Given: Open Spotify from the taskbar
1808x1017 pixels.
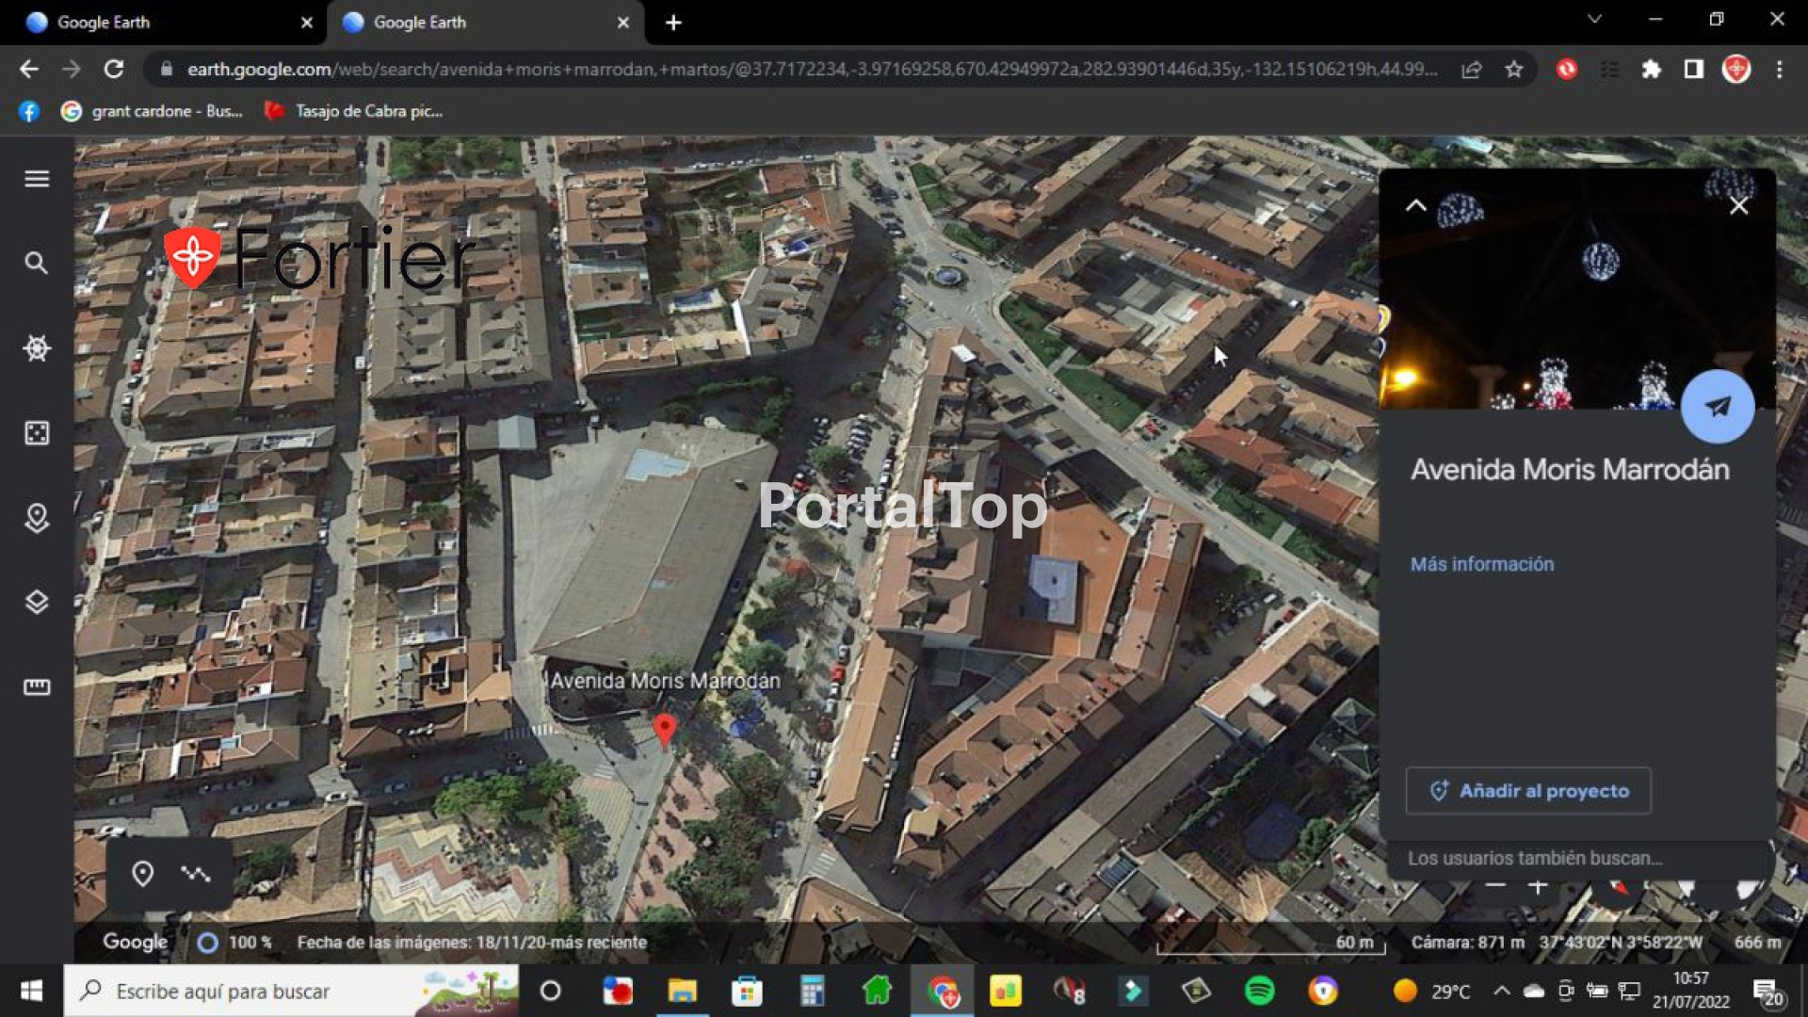Looking at the screenshot, I should pos(1259,991).
